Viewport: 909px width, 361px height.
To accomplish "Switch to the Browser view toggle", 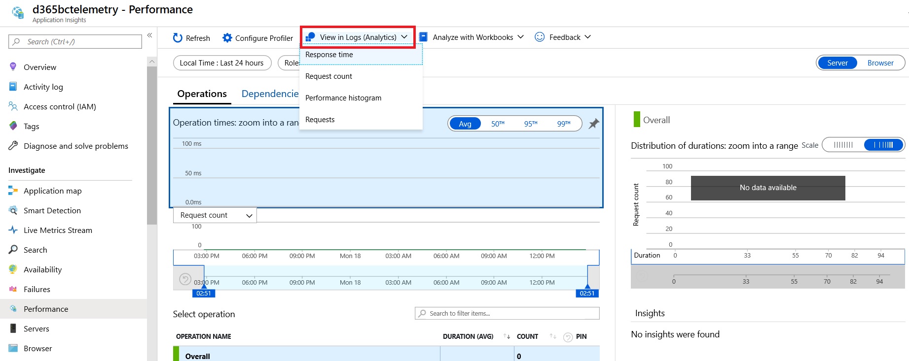I will 880,63.
